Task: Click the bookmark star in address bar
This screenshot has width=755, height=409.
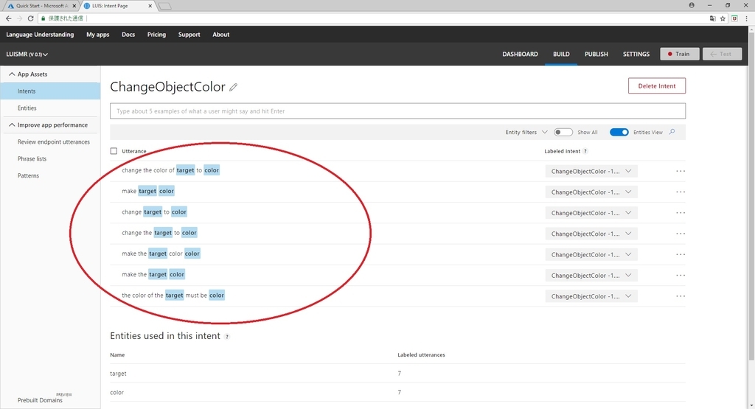Action: [x=723, y=18]
